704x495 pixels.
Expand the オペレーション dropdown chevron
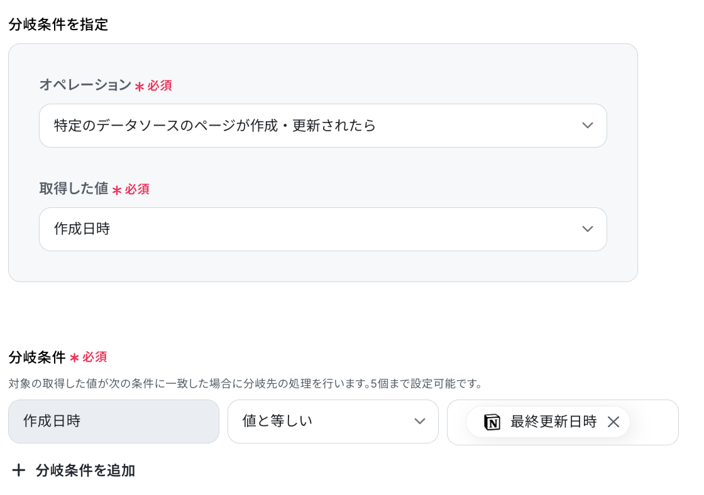coord(587,126)
